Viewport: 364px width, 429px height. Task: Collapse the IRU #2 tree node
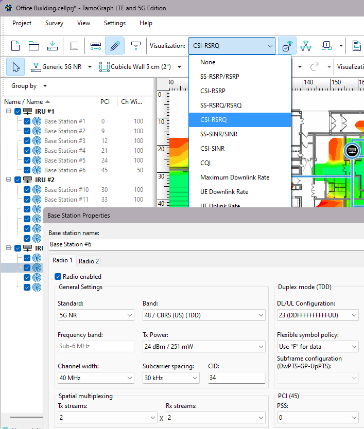[8, 180]
